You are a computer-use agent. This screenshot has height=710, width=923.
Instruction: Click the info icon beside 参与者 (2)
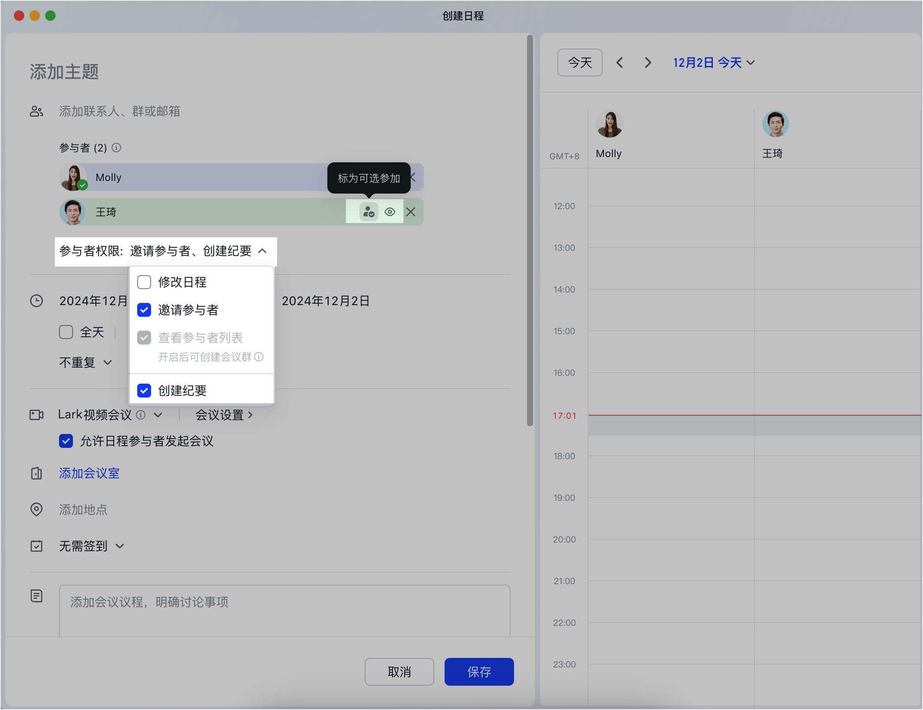(x=116, y=148)
